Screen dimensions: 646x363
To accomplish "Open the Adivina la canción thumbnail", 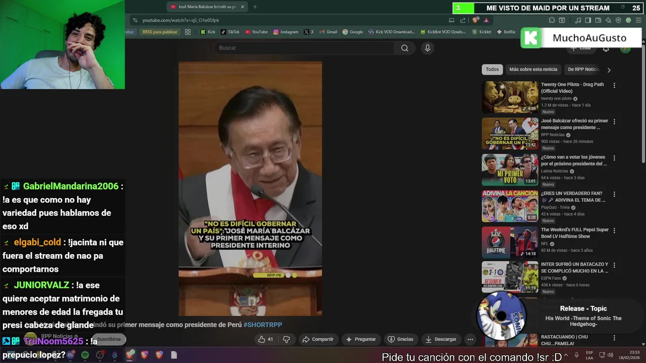I will [510, 206].
